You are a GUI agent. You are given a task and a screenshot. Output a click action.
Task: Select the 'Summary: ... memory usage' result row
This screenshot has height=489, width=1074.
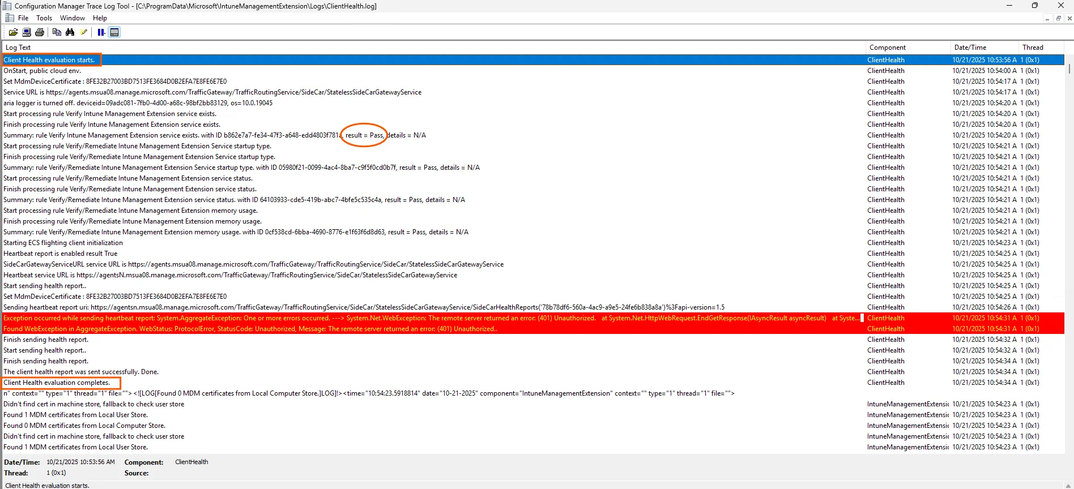(x=533, y=232)
